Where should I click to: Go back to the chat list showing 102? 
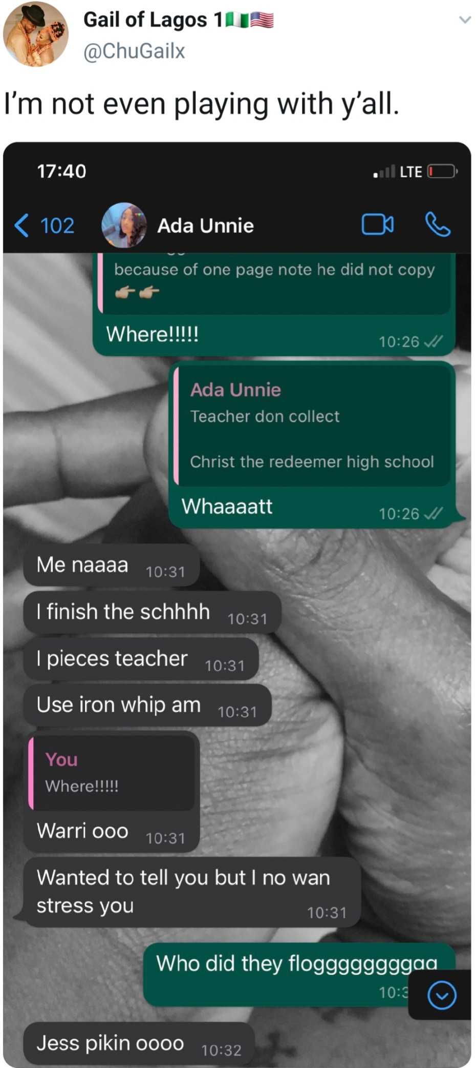45,226
